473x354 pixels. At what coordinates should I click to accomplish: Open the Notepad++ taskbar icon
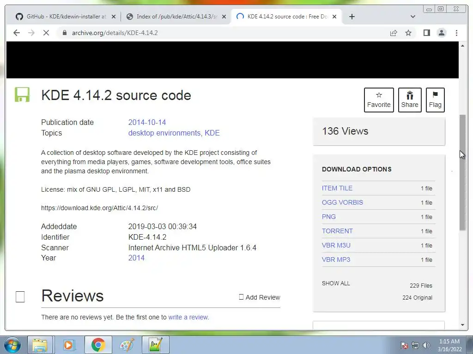[x=155, y=345]
